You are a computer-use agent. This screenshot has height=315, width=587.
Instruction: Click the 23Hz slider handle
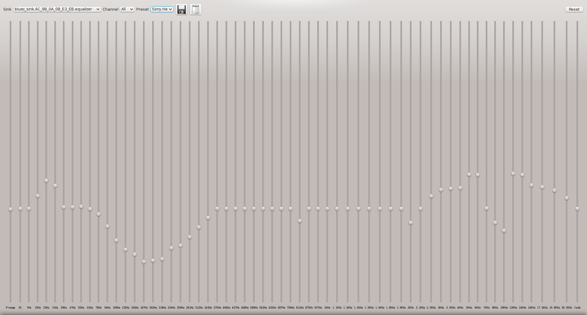tap(46, 181)
